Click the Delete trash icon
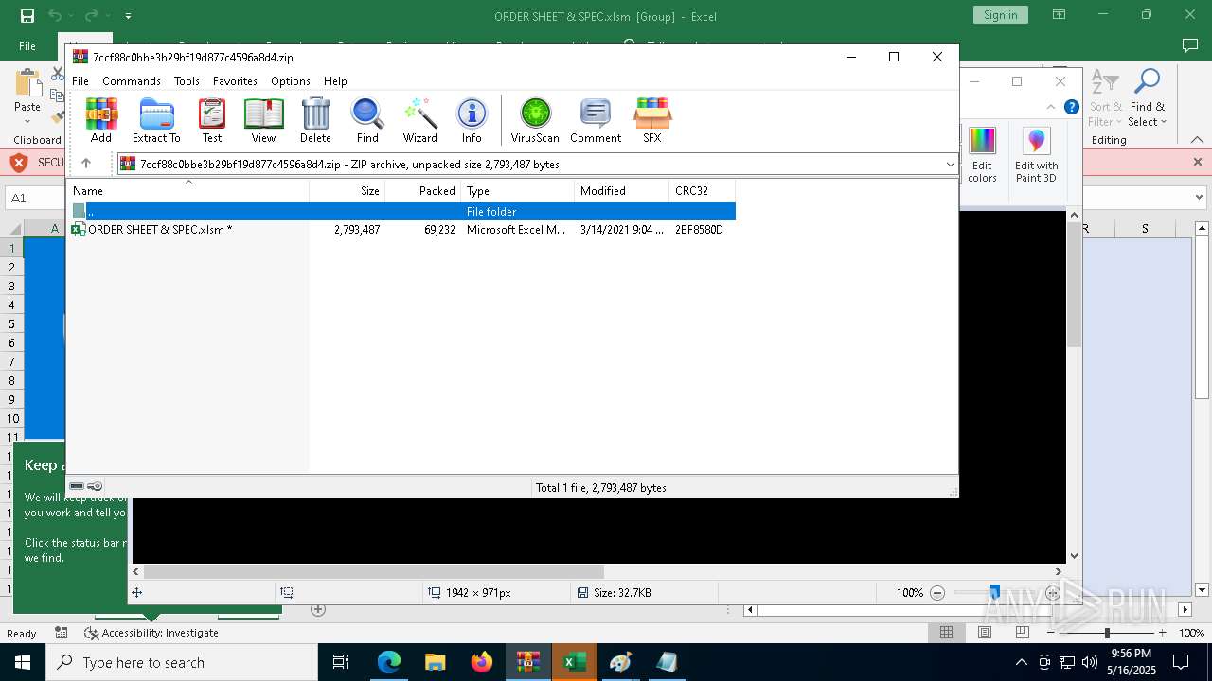This screenshot has height=681, width=1212. (x=315, y=120)
